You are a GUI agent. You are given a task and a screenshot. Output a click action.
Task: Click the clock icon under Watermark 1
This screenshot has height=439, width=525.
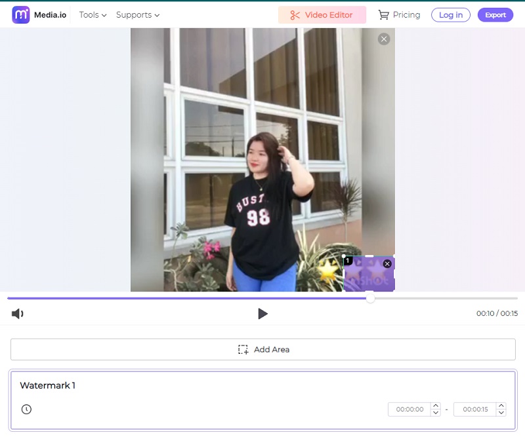(25, 409)
